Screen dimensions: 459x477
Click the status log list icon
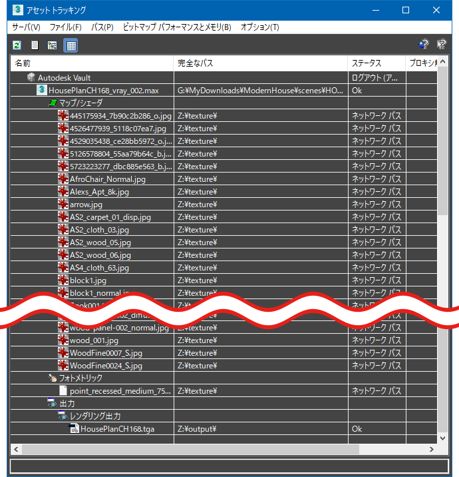pos(35,45)
